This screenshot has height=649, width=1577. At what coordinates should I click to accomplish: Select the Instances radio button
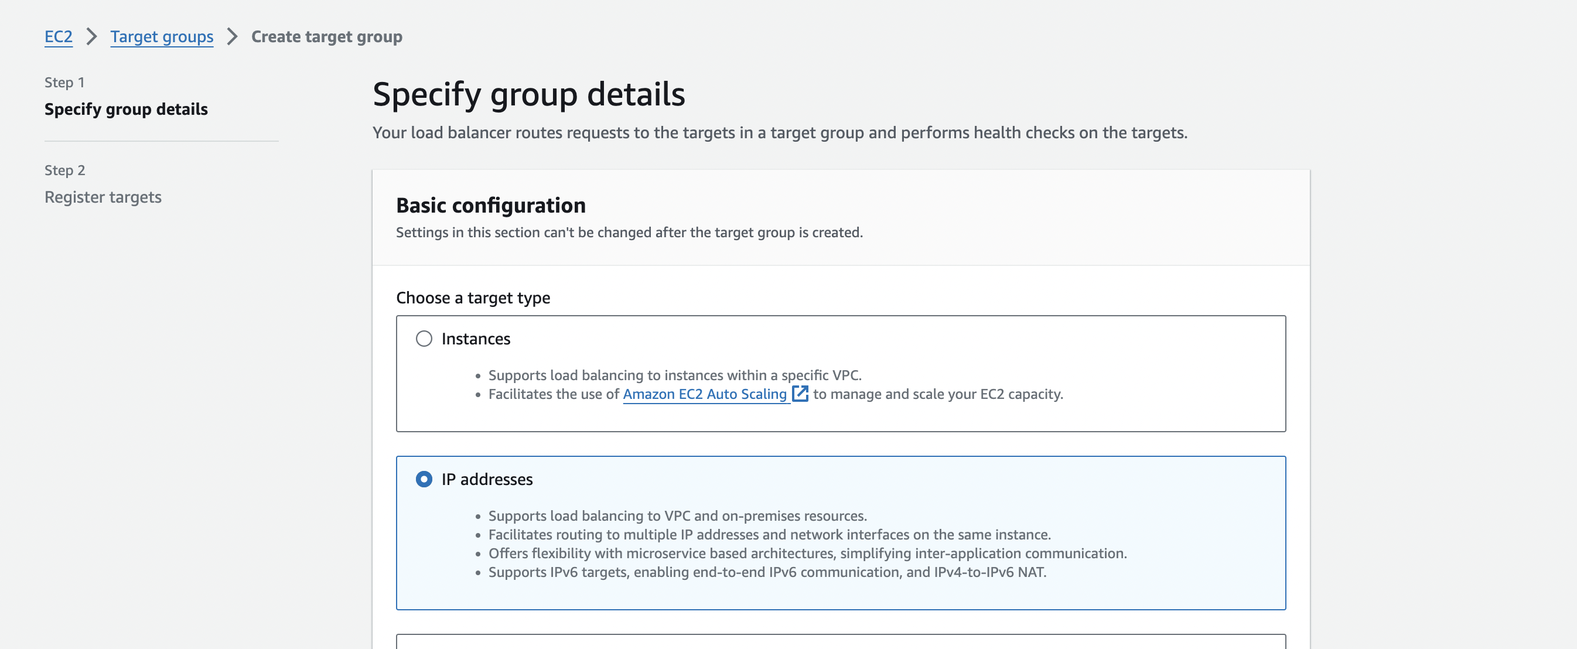pos(424,339)
